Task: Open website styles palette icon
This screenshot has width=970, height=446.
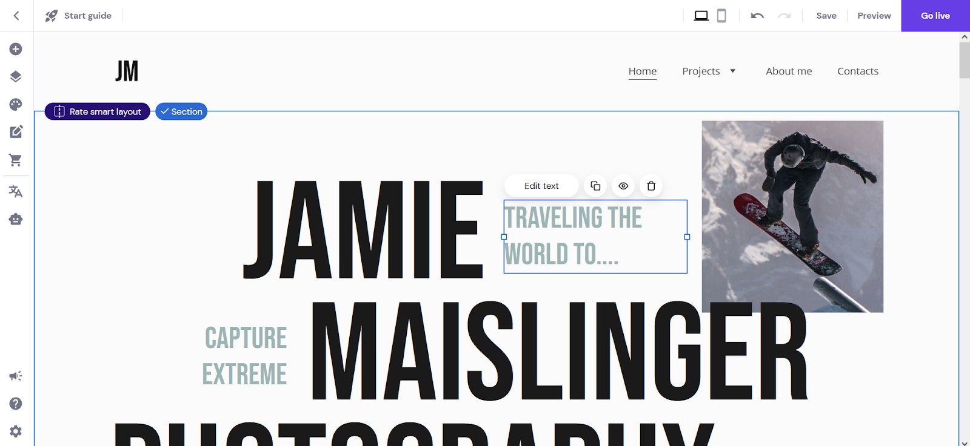Action: pyautogui.click(x=16, y=105)
